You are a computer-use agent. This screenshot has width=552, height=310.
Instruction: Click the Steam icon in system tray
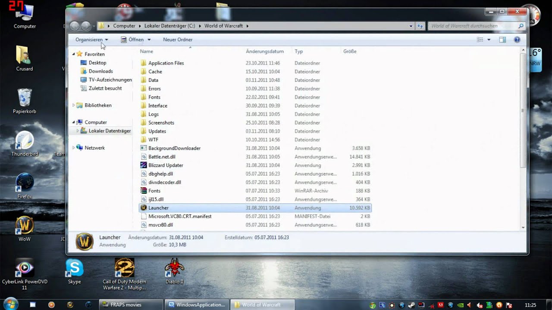(411, 305)
